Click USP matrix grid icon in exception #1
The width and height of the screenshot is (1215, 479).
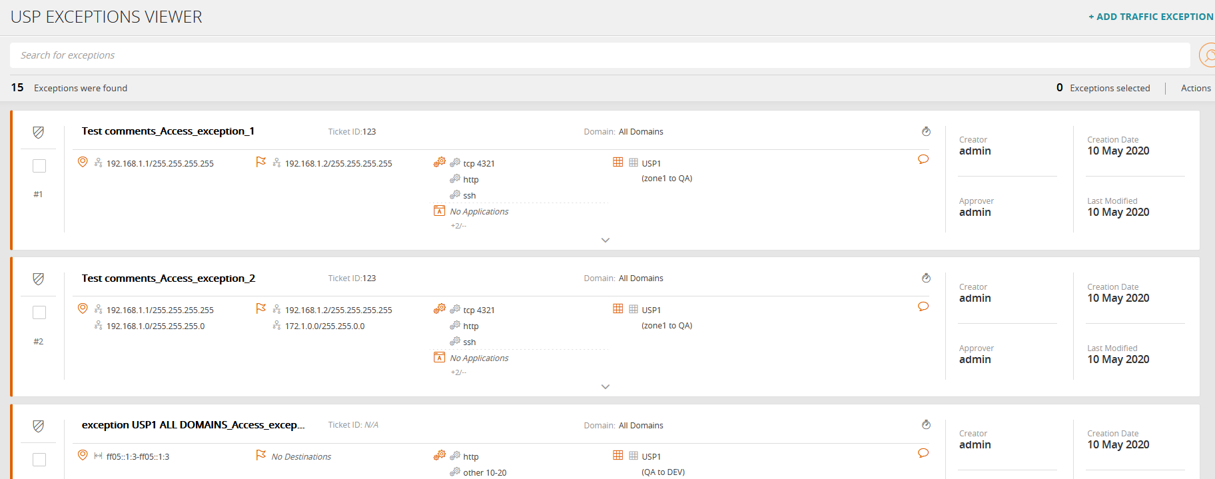618,162
